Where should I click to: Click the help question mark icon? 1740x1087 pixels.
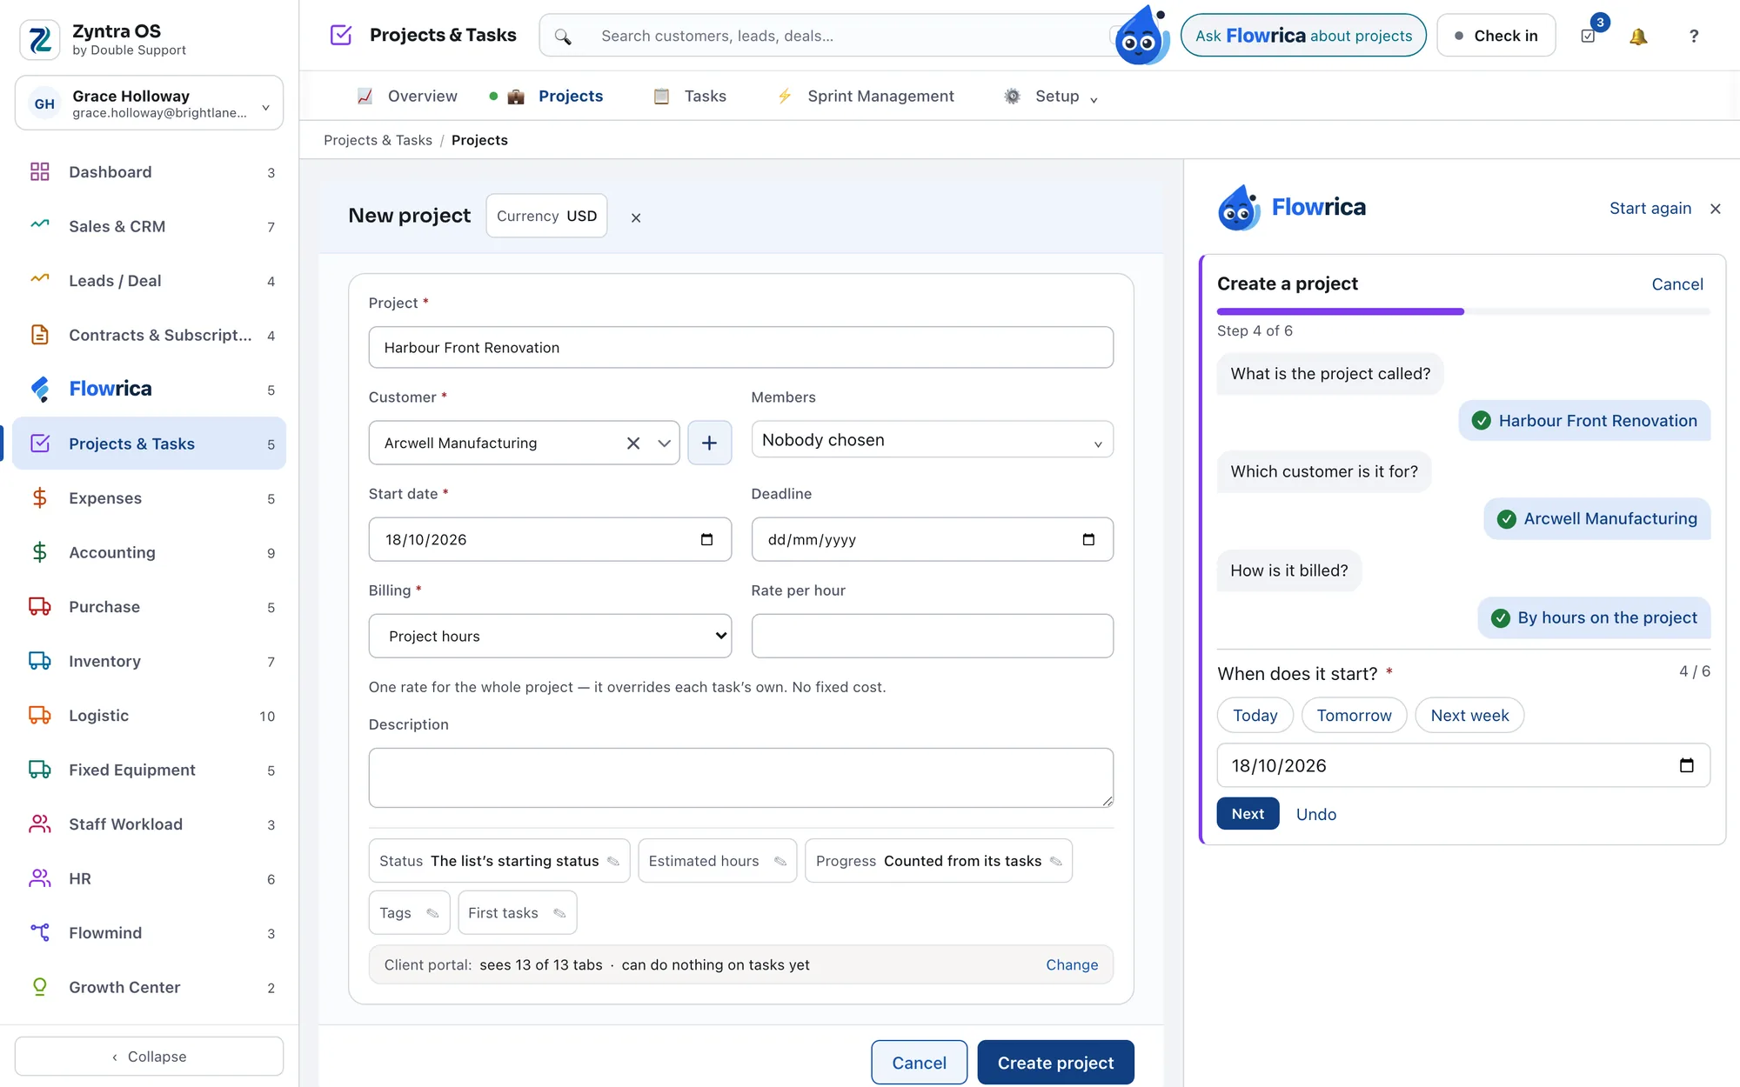pos(1693,37)
